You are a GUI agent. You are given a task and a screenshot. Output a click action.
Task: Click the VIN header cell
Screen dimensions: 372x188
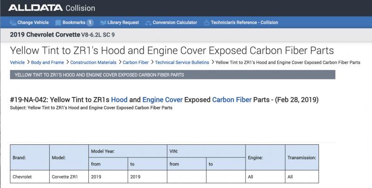[206, 151]
